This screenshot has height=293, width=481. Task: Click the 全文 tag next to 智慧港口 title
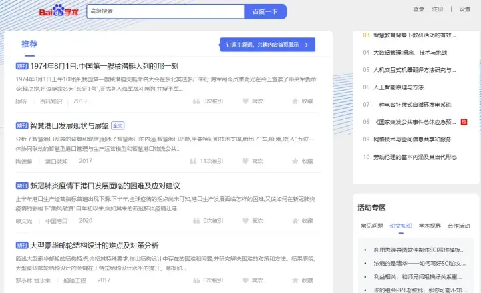(118, 125)
